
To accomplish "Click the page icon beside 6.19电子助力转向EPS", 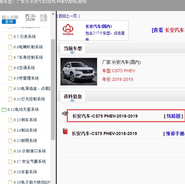I will click(10, 182).
